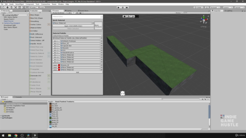Open Windows Start menu
Viewport: 246px width, 138px height.
[x=3, y=135]
